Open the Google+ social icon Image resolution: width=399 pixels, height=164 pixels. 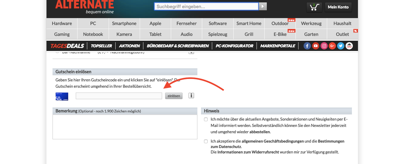(x=332, y=46)
